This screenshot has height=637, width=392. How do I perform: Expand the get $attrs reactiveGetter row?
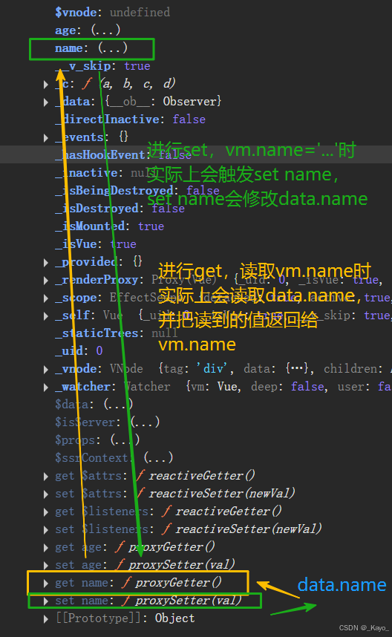[x=46, y=477]
